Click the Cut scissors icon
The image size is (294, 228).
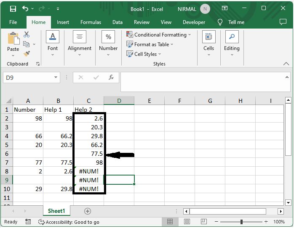(x=27, y=34)
